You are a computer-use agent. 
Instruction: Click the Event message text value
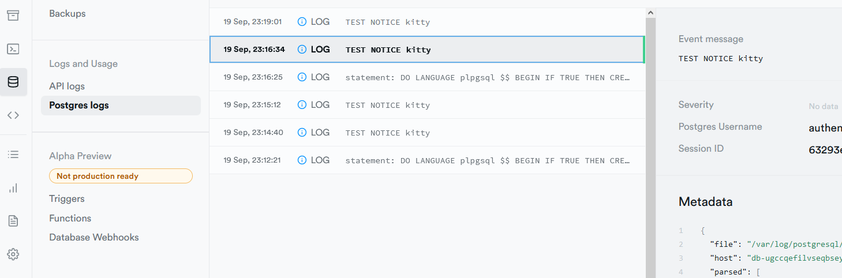(x=721, y=59)
